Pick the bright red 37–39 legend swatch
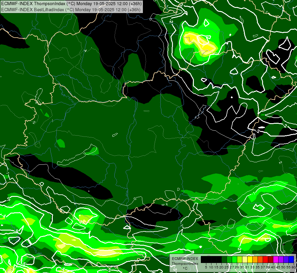 [x=265, y=259]
